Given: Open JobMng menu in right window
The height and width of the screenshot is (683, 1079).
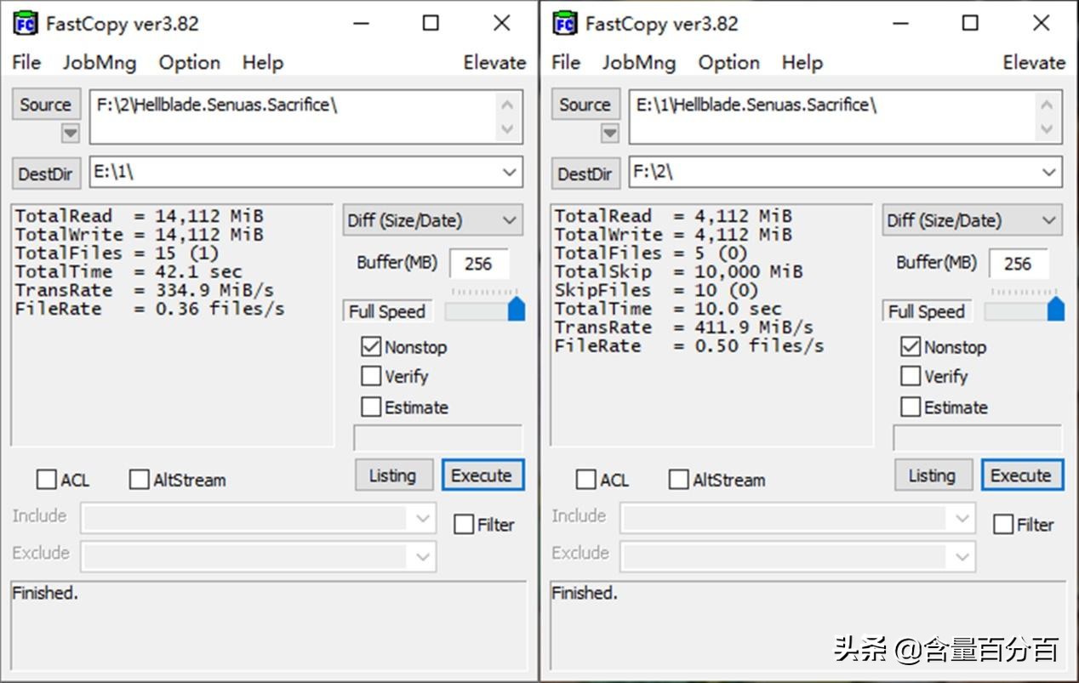Looking at the screenshot, I should [x=638, y=62].
